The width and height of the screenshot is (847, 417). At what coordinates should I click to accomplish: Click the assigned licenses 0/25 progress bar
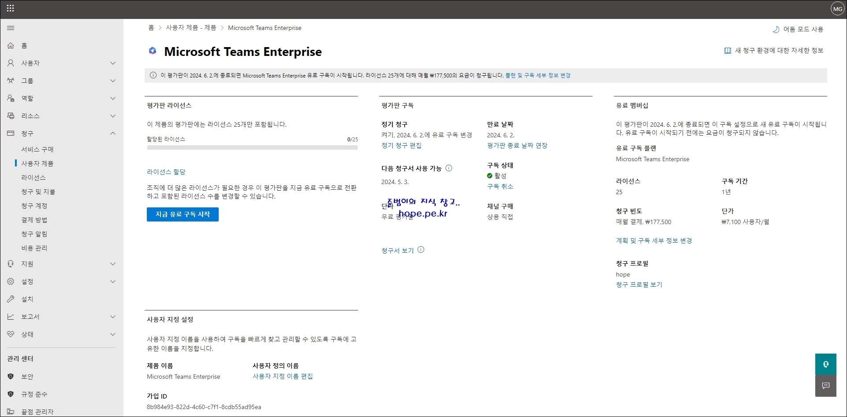[x=252, y=148]
